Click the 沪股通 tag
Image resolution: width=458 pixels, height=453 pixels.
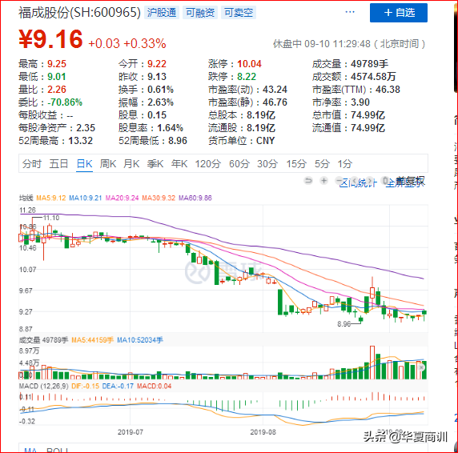tap(162, 13)
